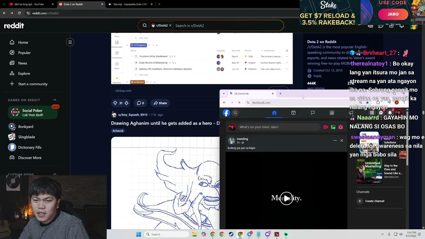The height and width of the screenshot is (239, 425).
Task: Add photo/video in Facebook composer
Action: tap(333, 127)
